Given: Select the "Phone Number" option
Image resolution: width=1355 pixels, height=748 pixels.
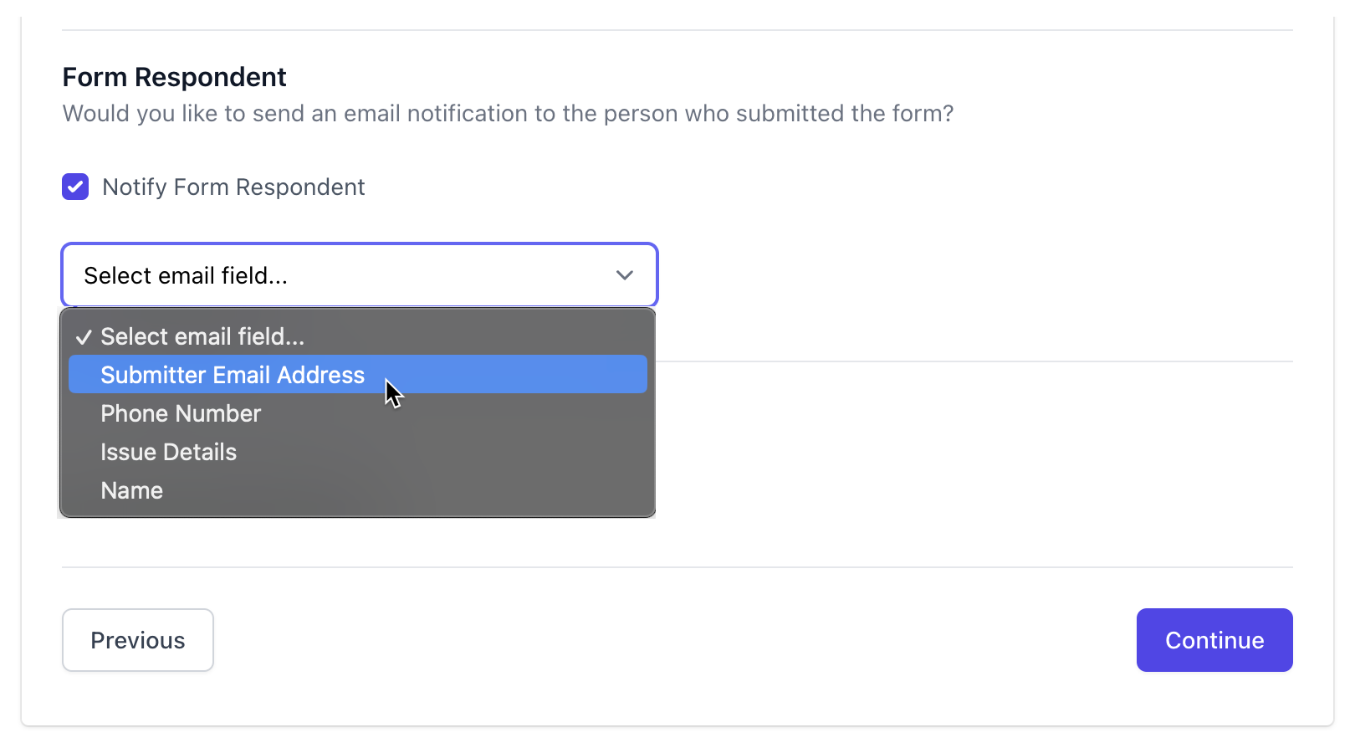Looking at the screenshot, I should (181, 413).
